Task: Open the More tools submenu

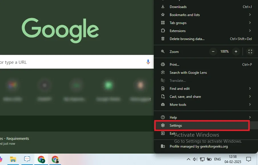Action: coord(206,105)
